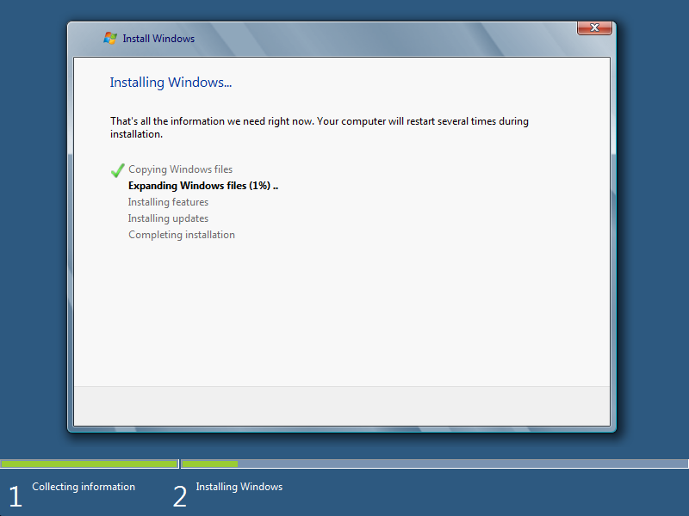This screenshot has height=516, width=689.
Task: Select the Install Windows title bar text
Action: (158, 39)
